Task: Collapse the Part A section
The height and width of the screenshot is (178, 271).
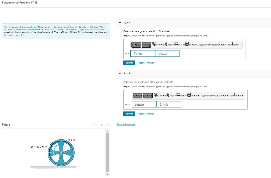Action: click(x=120, y=23)
